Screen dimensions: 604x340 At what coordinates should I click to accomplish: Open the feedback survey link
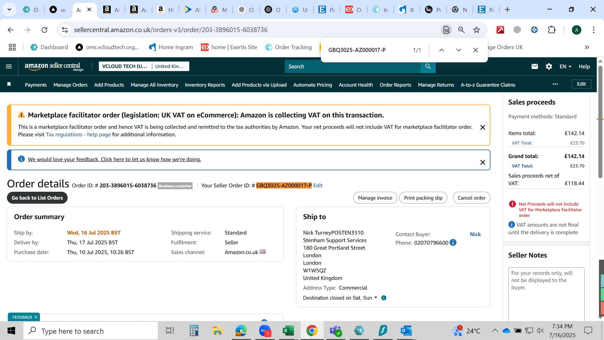coord(115,159)
